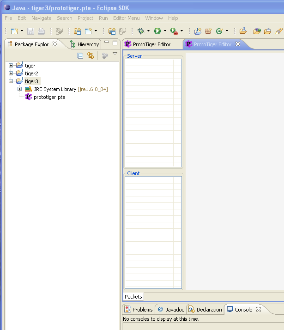
Task: Open the New Java Class dropdown arrow
Action: coord(227,31)
